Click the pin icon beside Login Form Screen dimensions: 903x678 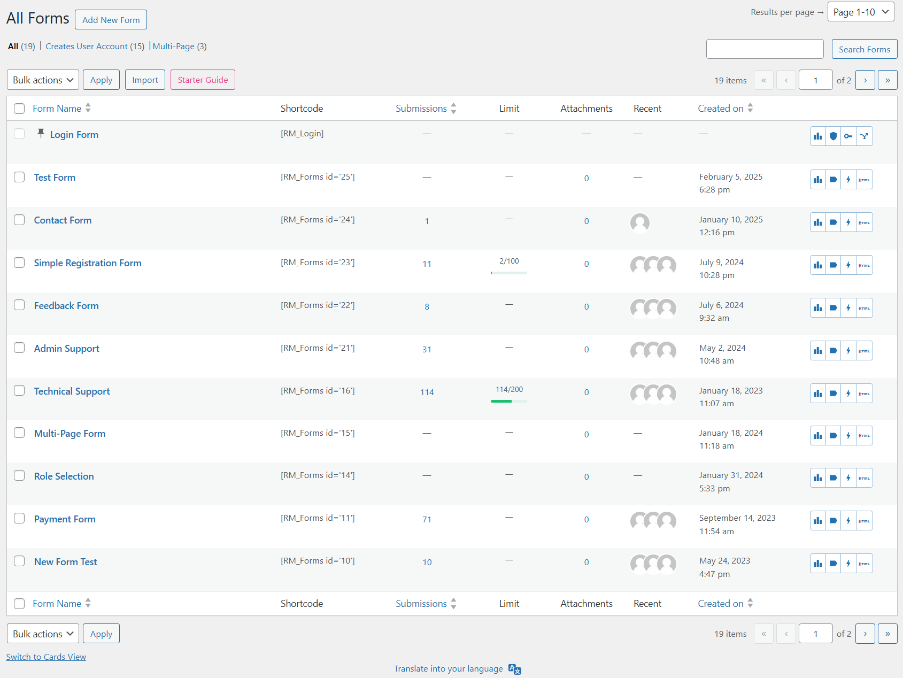click(x=41, y=133)
